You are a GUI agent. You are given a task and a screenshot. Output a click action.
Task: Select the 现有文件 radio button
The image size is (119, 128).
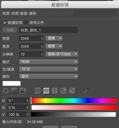(x=26, y=22)
